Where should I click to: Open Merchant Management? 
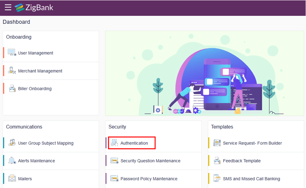tap(40, 71)
